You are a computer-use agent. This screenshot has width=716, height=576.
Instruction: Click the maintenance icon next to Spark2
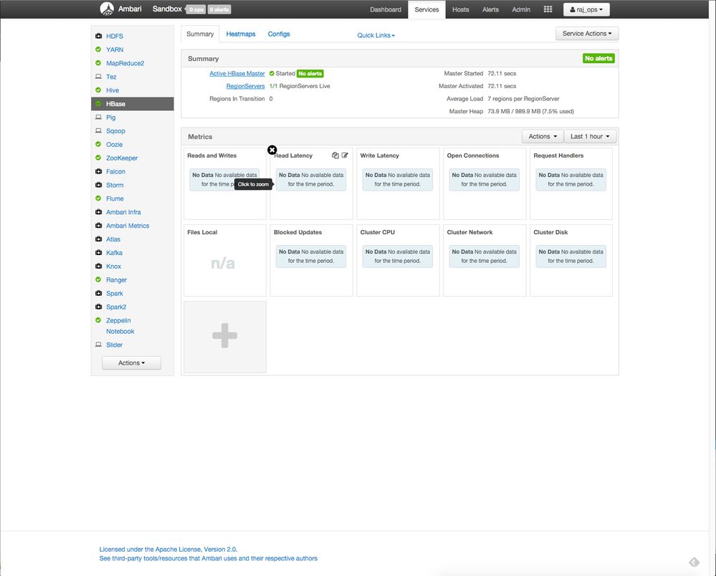coord(98,307)
